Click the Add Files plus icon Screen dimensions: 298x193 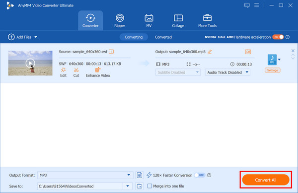click(11, 37)
